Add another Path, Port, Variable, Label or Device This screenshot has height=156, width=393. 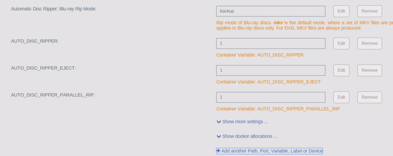pos(270,151)
